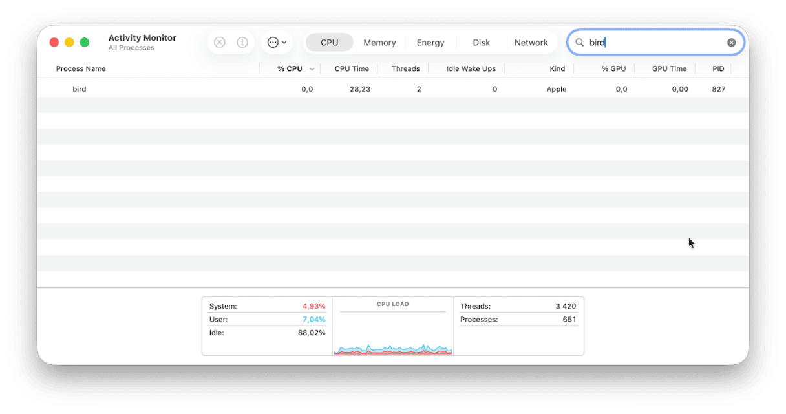Clear the search field with X icon
The image size is (786, 414).
[731, 43]
